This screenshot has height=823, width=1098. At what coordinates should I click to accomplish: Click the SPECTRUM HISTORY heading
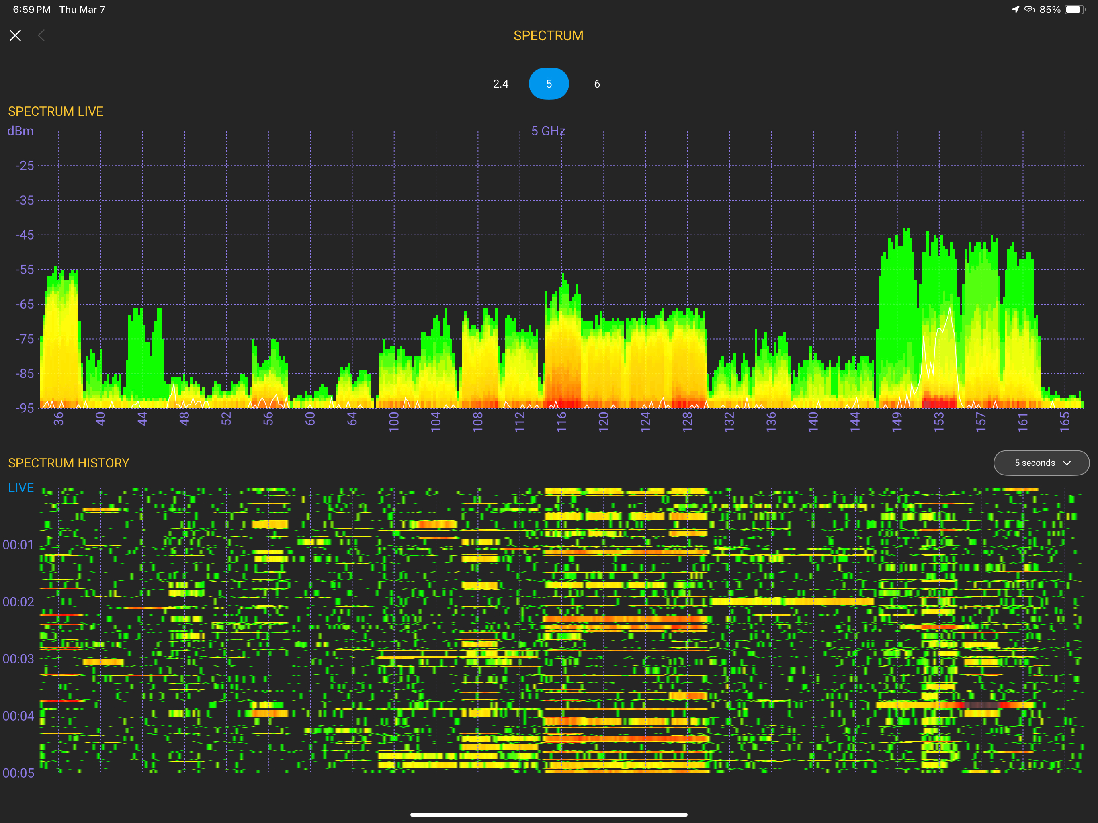[68, 463]
